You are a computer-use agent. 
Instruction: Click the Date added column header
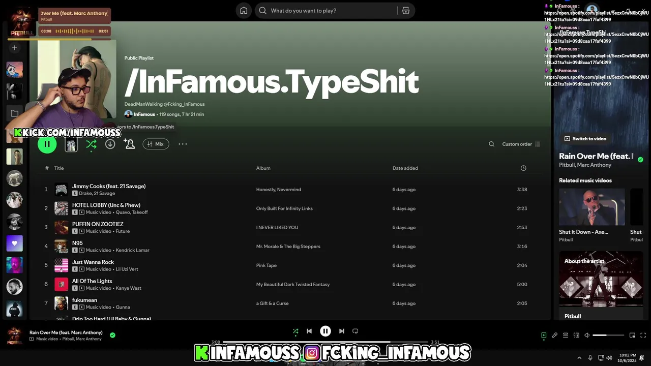pyautogui.click(x=405, y=168)
